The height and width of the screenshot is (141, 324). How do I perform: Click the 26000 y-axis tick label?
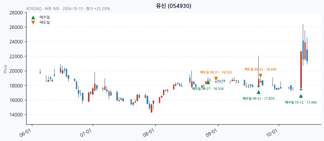[x=16, y=27]
